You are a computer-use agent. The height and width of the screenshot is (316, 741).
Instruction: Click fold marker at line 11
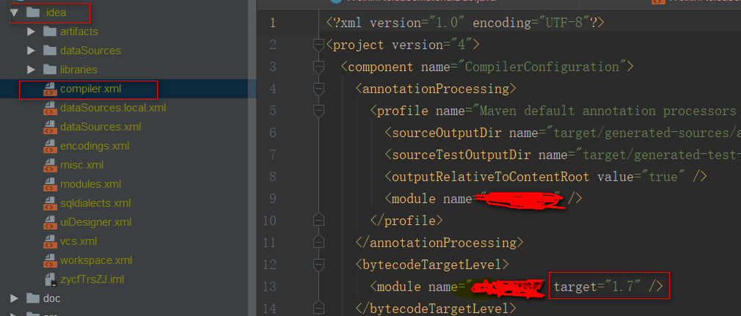318,242
